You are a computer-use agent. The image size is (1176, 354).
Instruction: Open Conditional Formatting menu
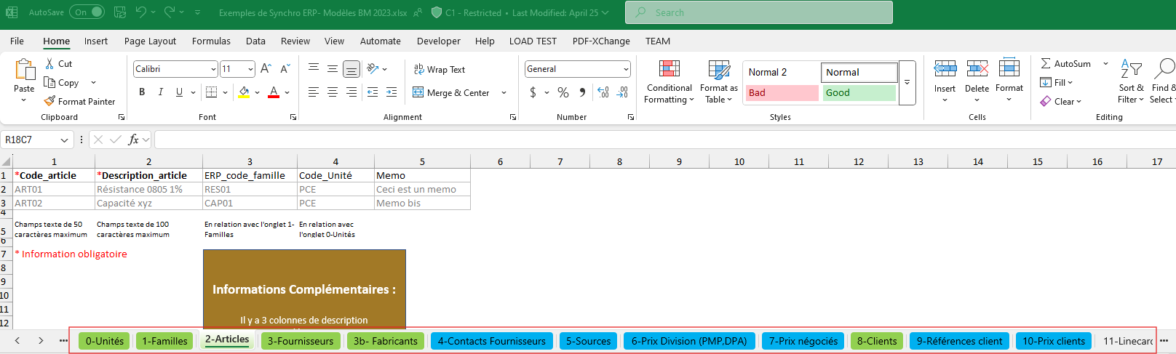click(x=669, y=82)
